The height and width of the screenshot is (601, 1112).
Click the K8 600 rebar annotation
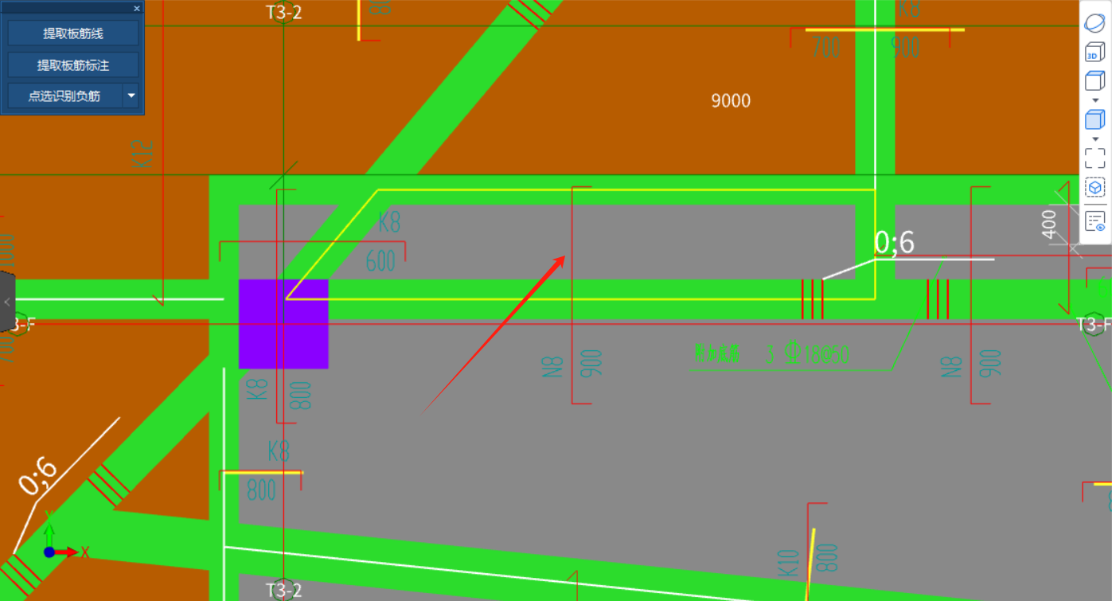[384, 241]
